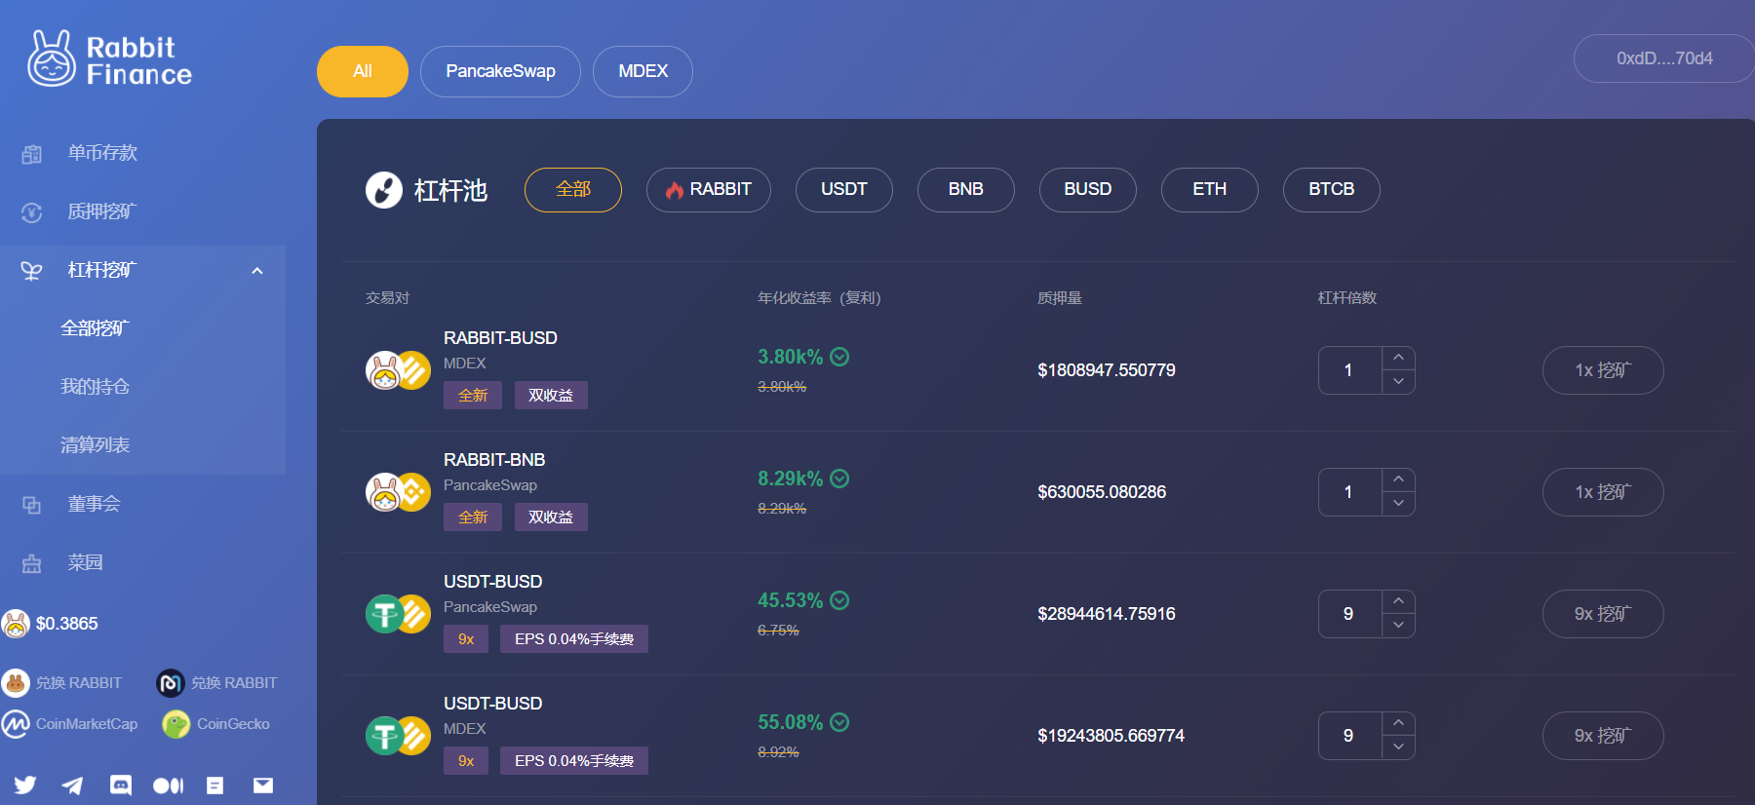Viewport: 1755px width, 805px height.
Task: Increase leverage for RABBIT-BNB row
Action: point(1398,480)
